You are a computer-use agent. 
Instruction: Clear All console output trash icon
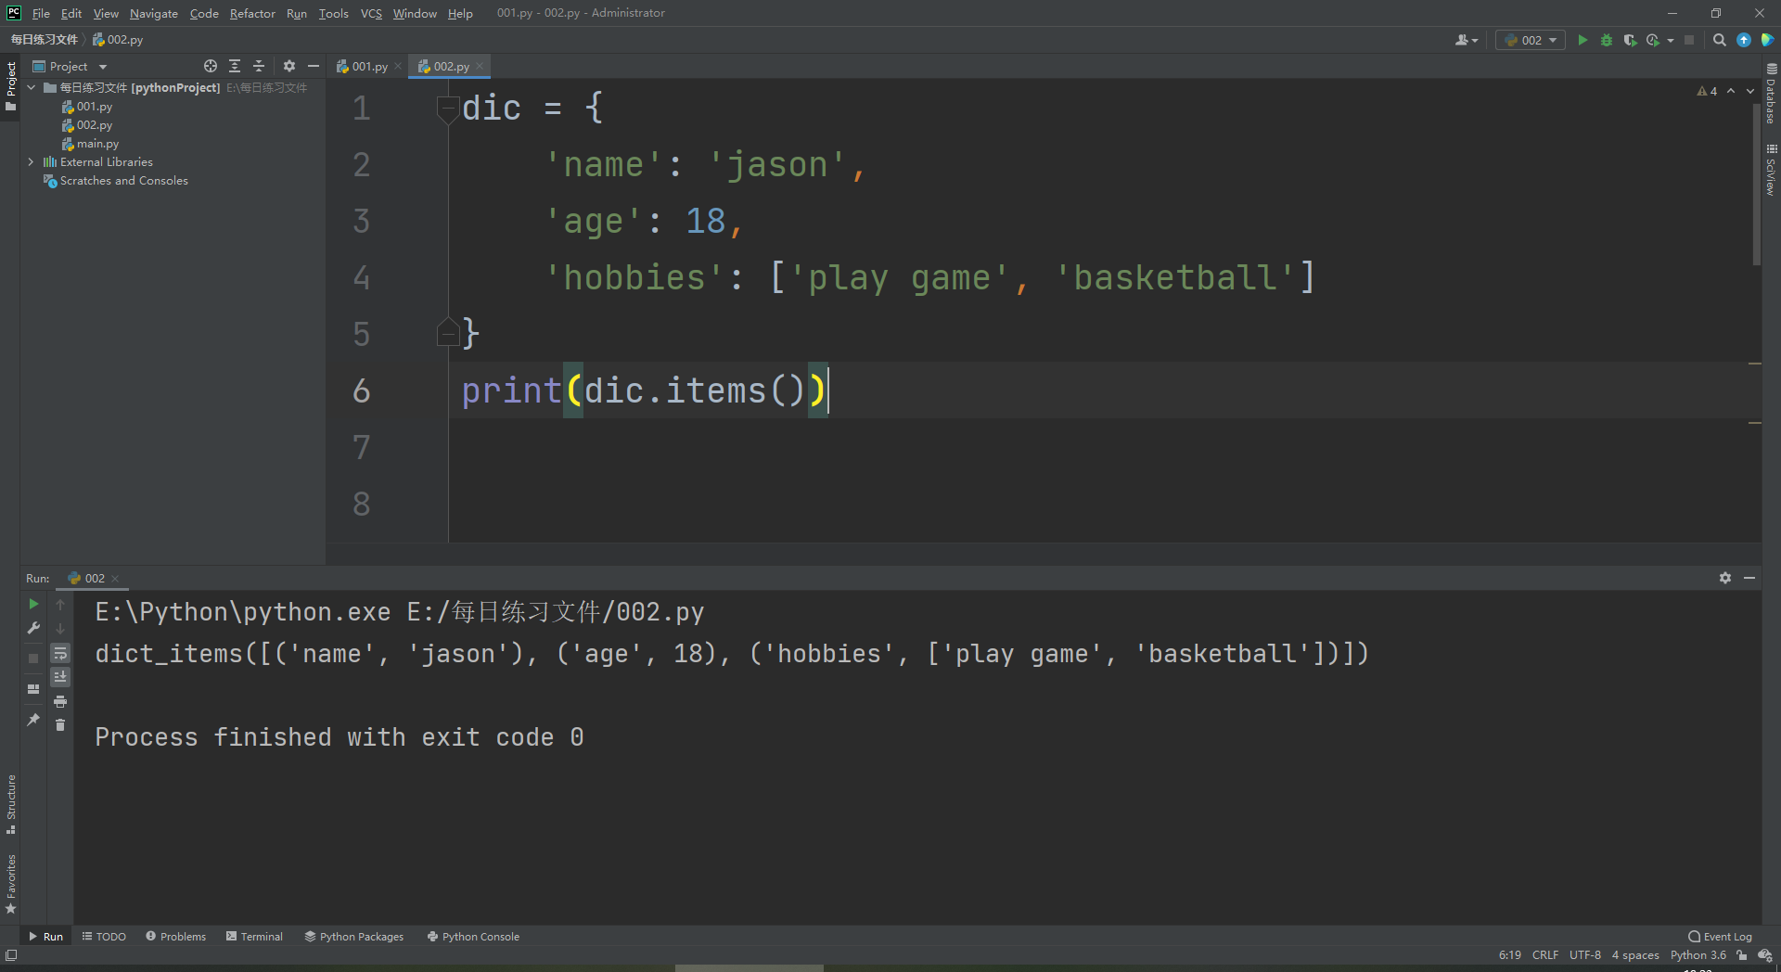[x=60, y=724]
